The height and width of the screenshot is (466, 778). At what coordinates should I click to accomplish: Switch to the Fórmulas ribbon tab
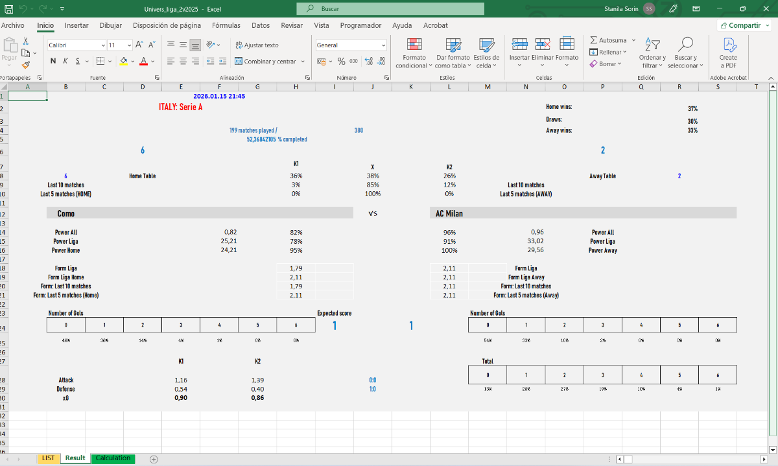click(x=226, y=25)
